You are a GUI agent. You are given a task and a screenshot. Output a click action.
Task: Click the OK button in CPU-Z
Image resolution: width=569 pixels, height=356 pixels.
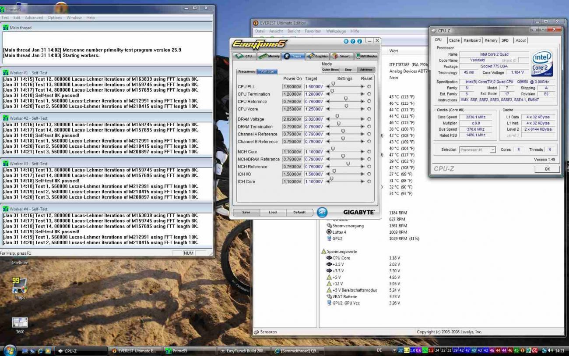click(x=547, y=169)
